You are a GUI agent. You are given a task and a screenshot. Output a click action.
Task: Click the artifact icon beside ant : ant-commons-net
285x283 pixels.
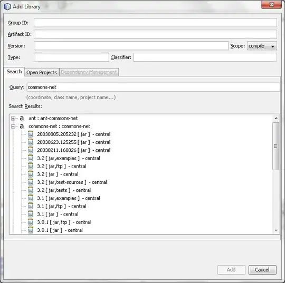[x=22, y=119]
